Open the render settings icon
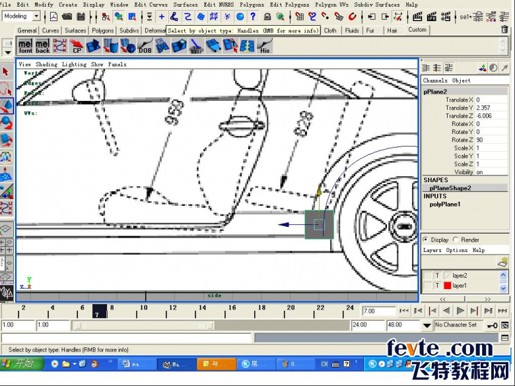The width and height of the screenshot is (515, 386). point(446,16)
